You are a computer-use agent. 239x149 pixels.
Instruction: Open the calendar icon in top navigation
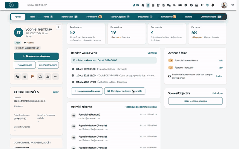click(x=153, y=5)
